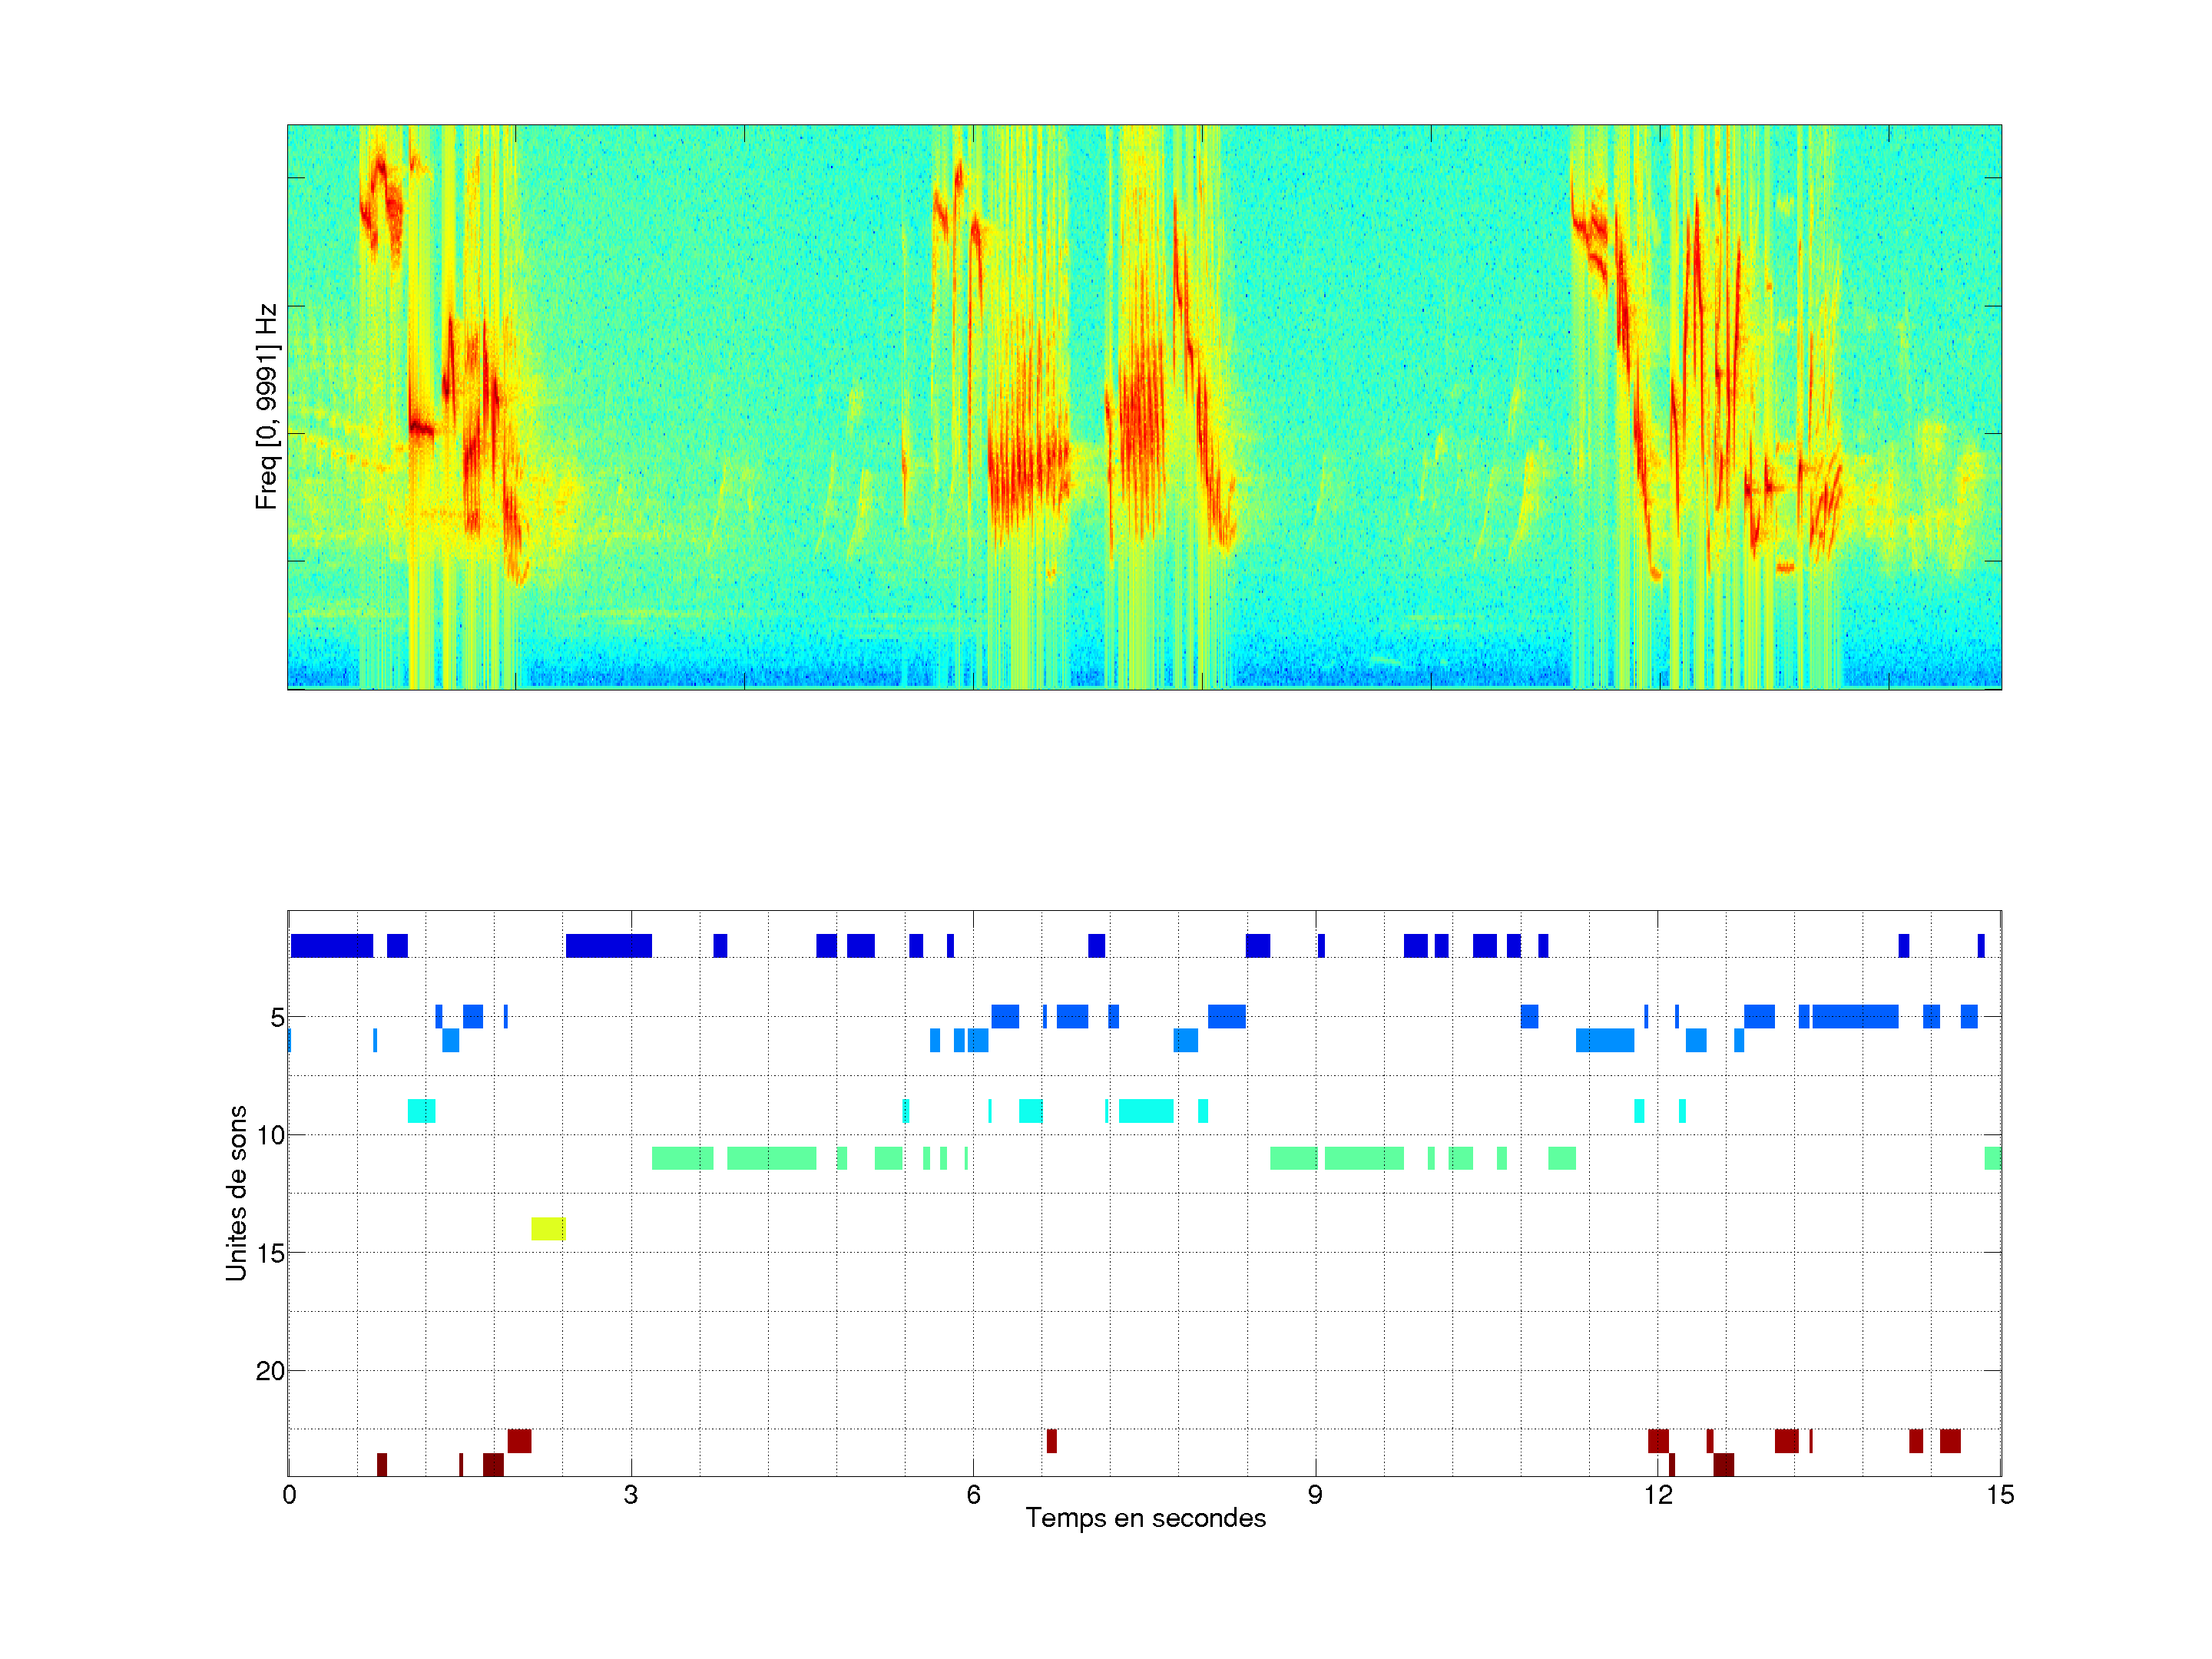Image resolution: width=2212 pixels, height=1659 pixels.
Task: Click the x-axis tick label '0'
Action: point(289,1495)
